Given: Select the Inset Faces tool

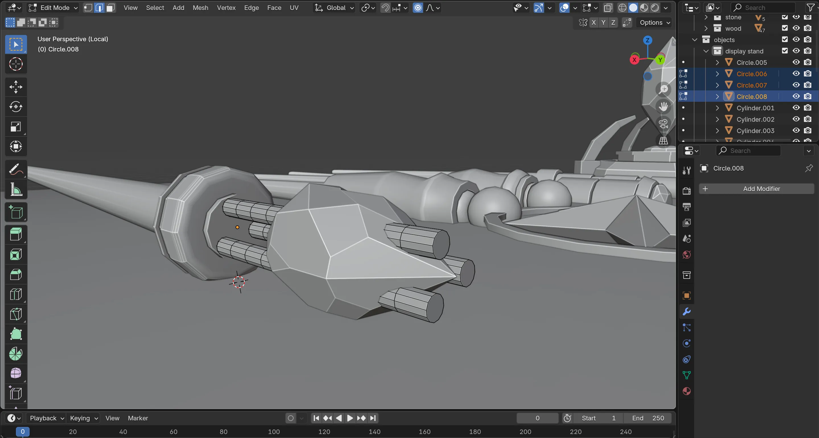Looking at the screenshot, I should click(x=16, y=255).
